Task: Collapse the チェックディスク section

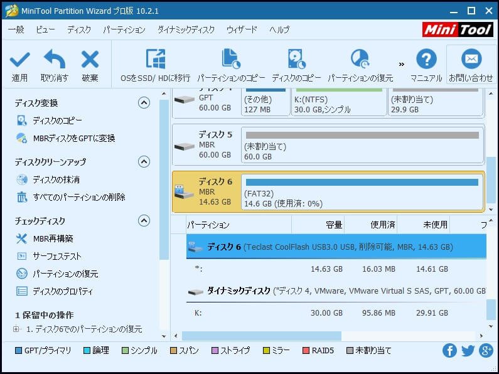Action: [x=144, y=221]
